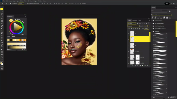Open the Kind filter dropdown

point(132,23)
